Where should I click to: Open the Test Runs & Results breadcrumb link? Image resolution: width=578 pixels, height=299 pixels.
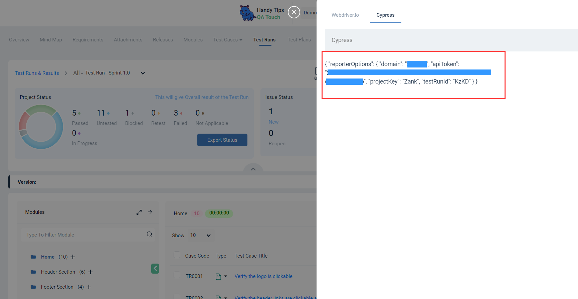pos(37,73)
